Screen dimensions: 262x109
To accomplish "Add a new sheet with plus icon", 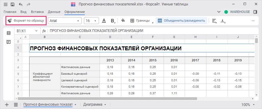I will [7, 105].
